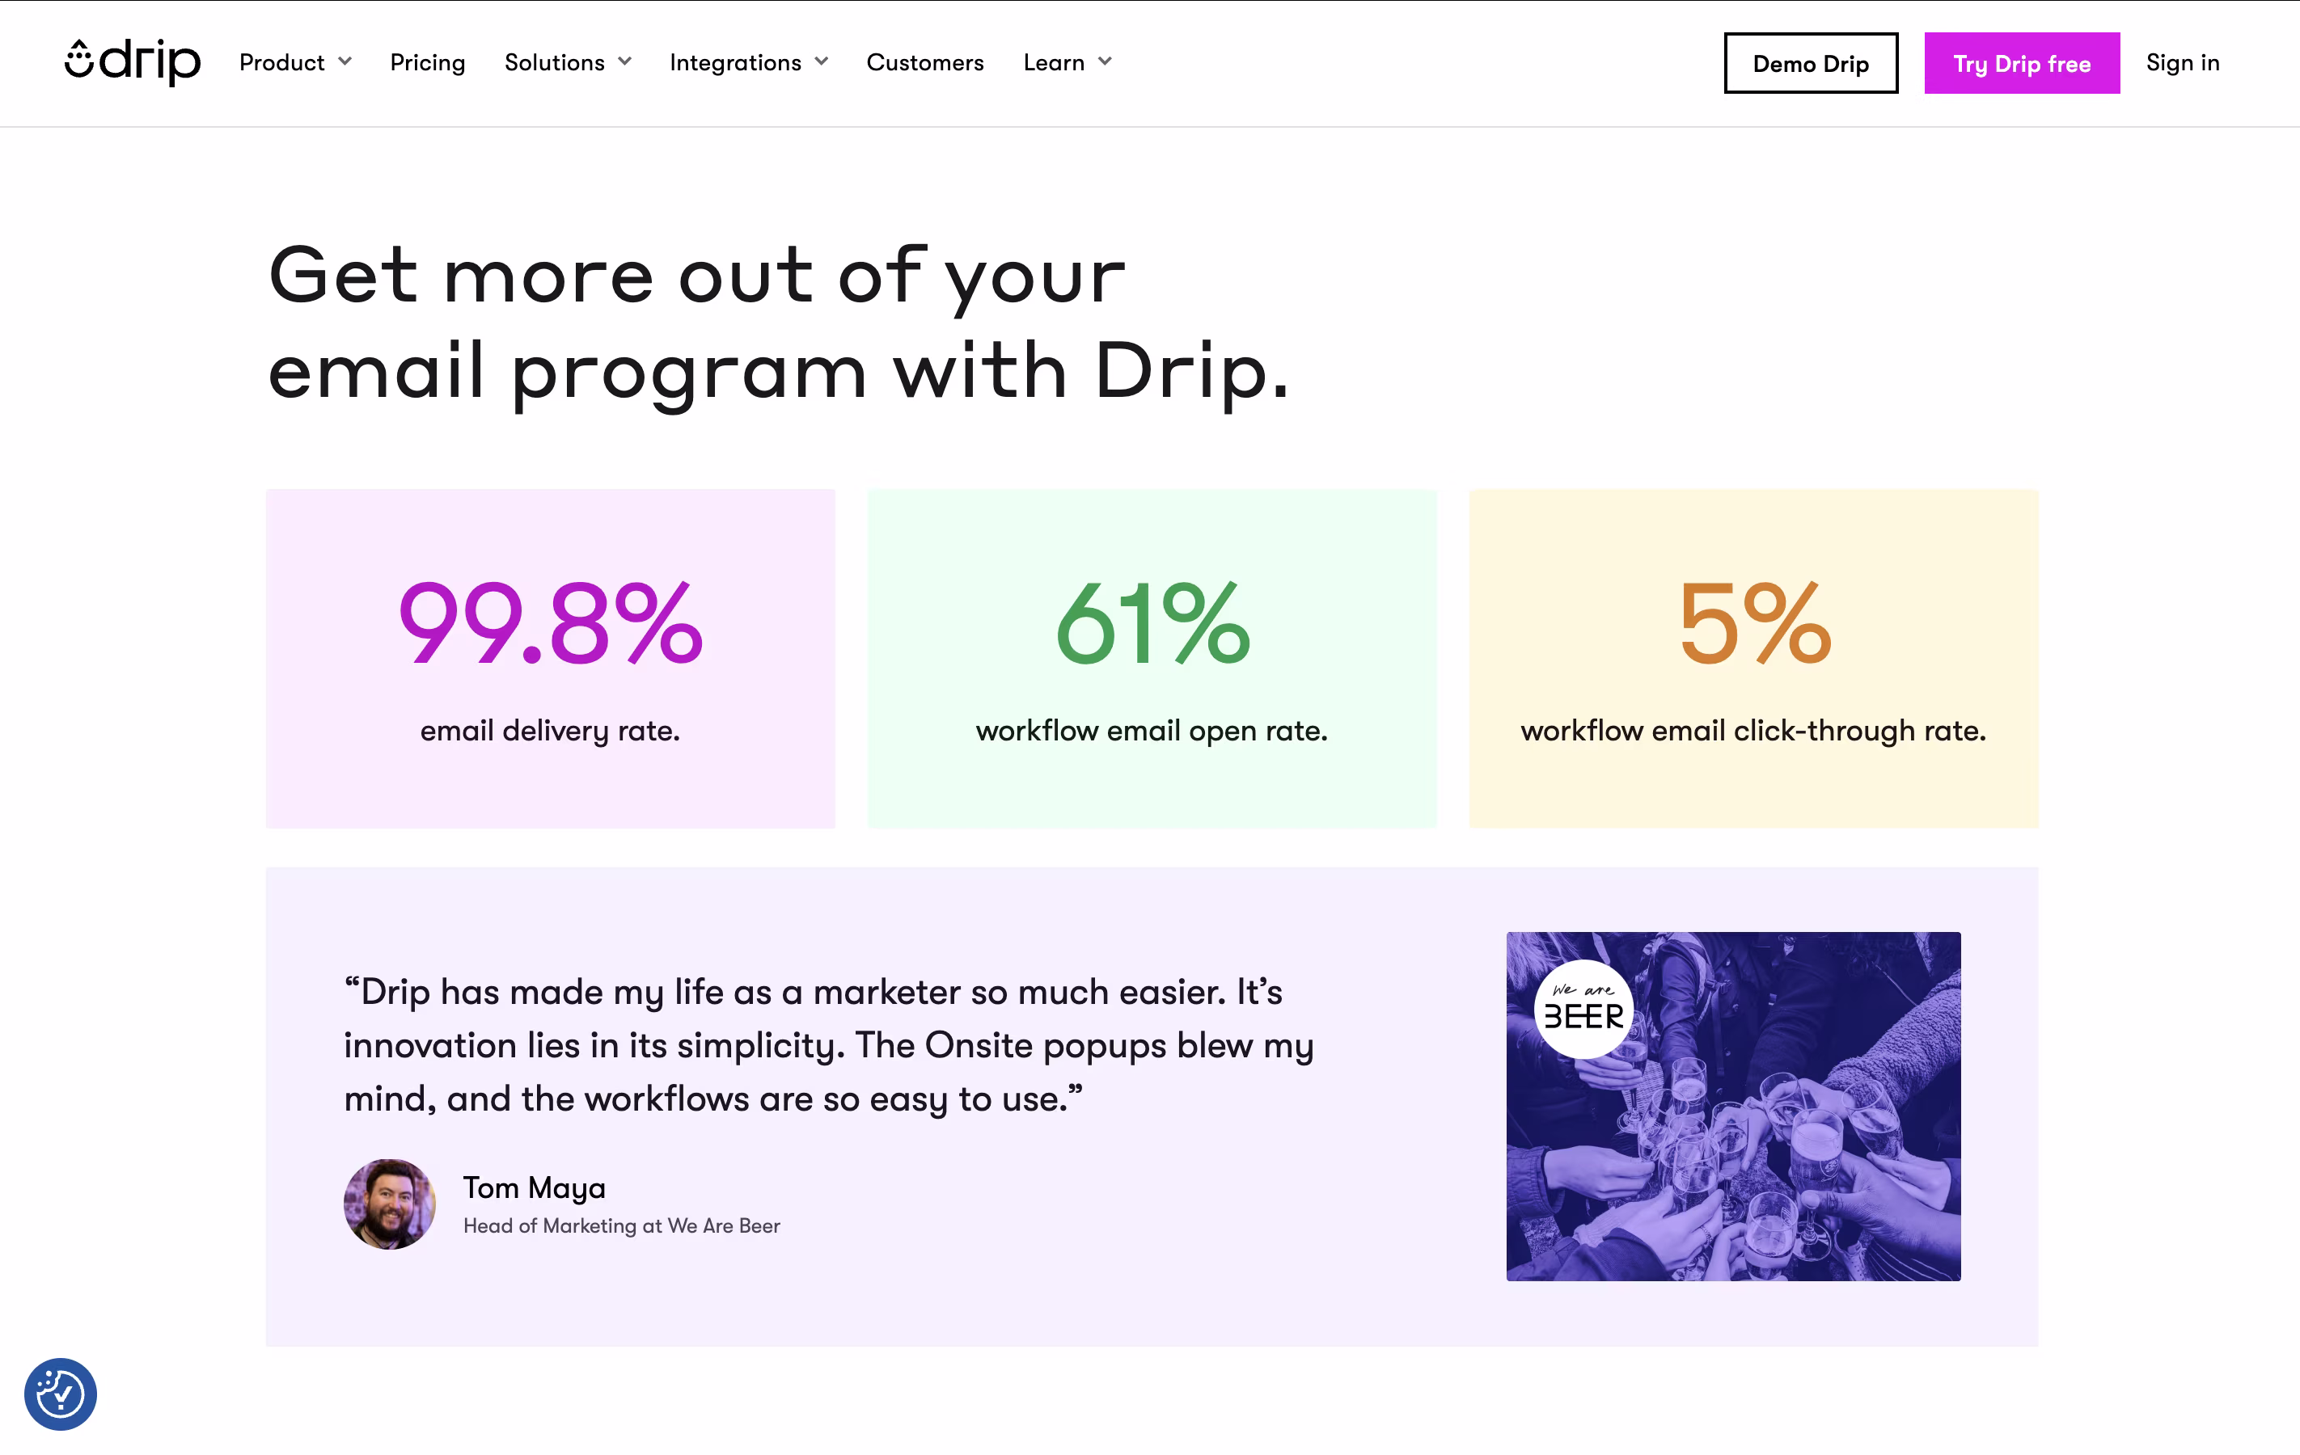Click Tom Maya's avatar photo

[390, 1204]
